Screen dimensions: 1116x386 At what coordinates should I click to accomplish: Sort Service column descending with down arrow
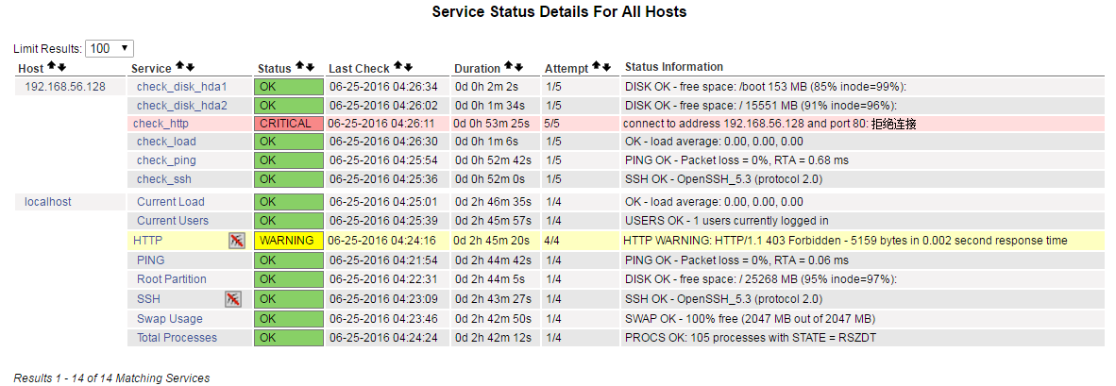(x=190, y=68)
